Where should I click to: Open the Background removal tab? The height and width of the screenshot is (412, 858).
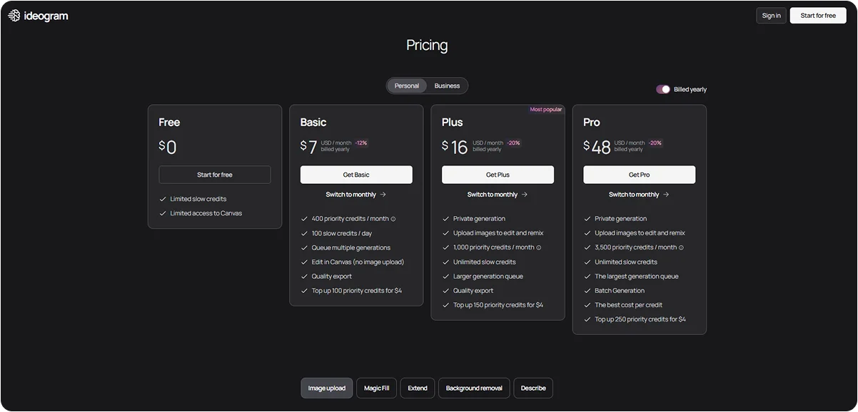click(473, 388)
